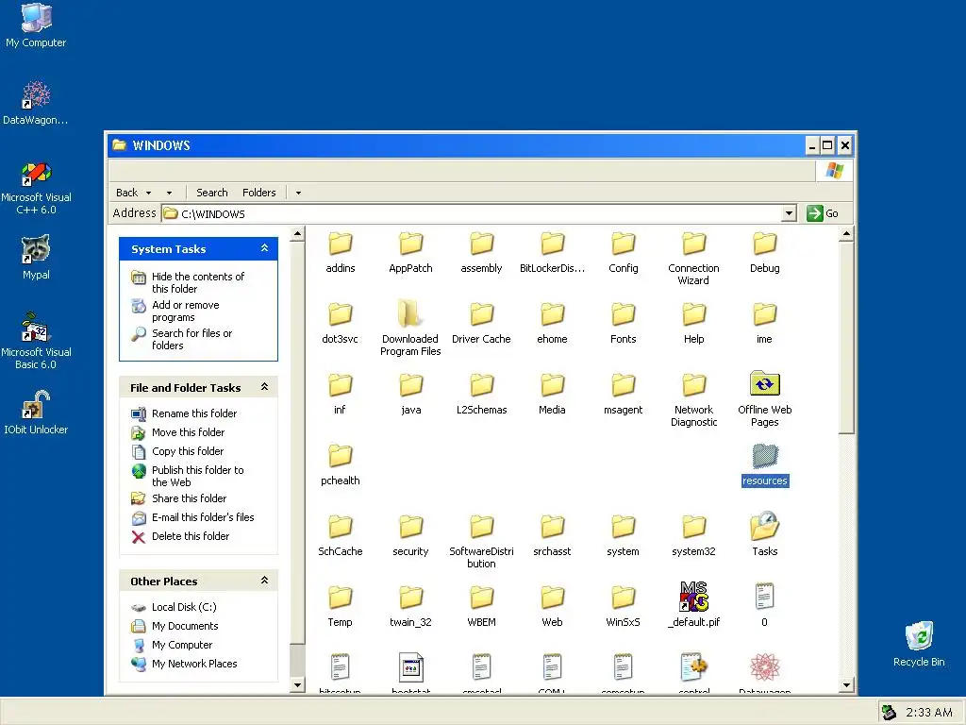Select the Mypal raccoon browser icon
Image resolution: width=966 pixels, height=725 pixels.
pos(36,257)
